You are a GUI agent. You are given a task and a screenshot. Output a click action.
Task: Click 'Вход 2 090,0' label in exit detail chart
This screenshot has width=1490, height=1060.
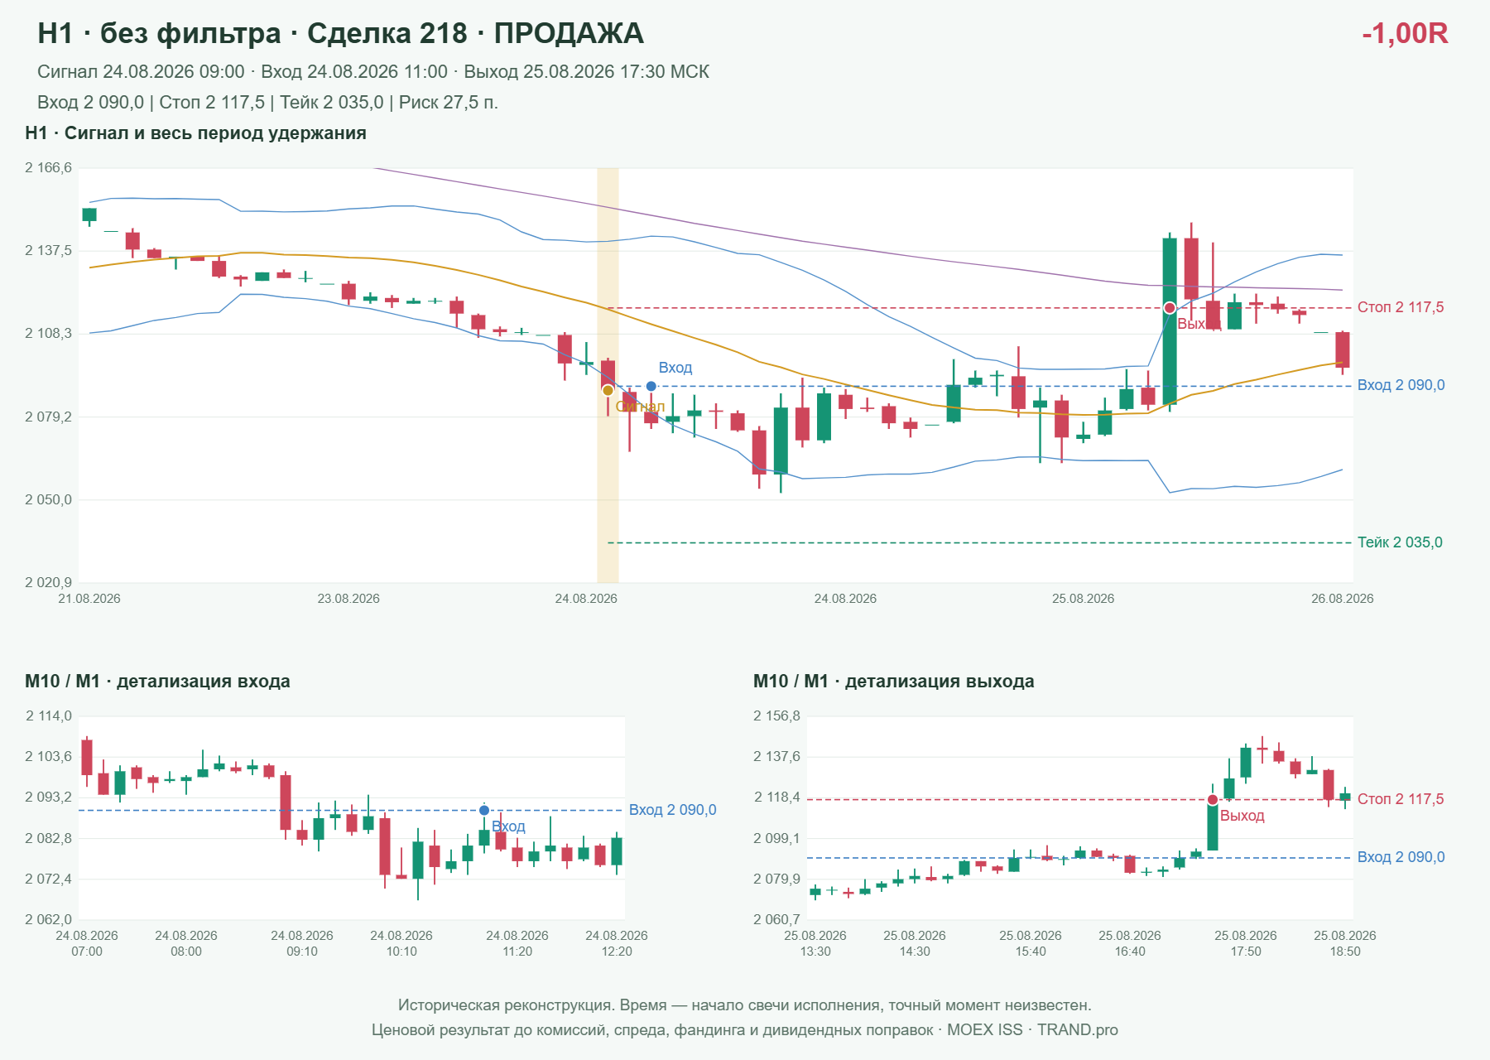(x=1401, y=857)
